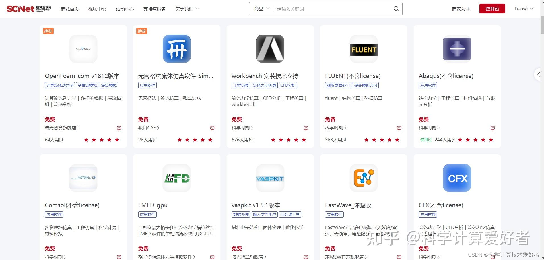
Task: Open the EastWave product icon
Action: coord(364,178)
